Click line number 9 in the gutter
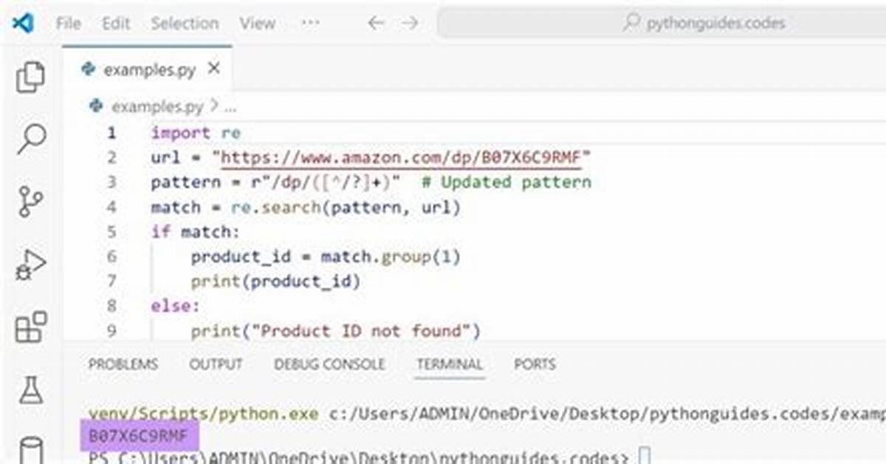 click(x=111, y=331)
